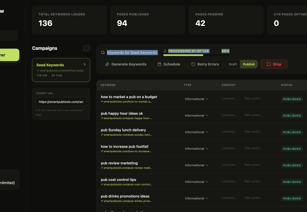Switch mode toggle to Publish
Screen dimensions: 307x212
(x=248, y=64)
